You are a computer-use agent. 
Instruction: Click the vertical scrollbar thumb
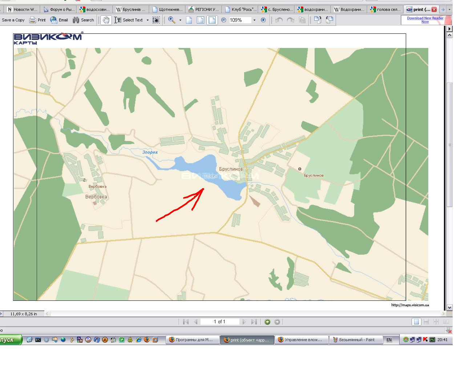pyautogui.click(x=449, y=145)
